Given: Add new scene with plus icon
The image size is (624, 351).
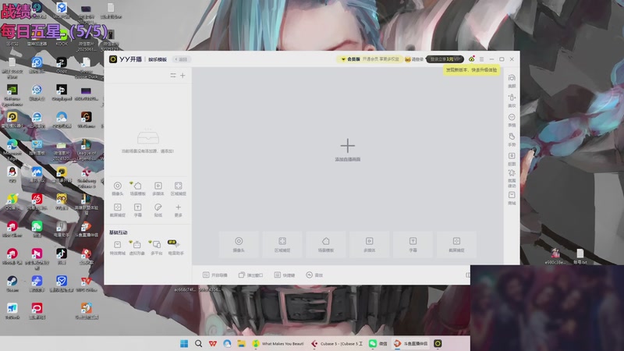Looking at the screenshot, I should pyautogui.click(x=183, y=75).
